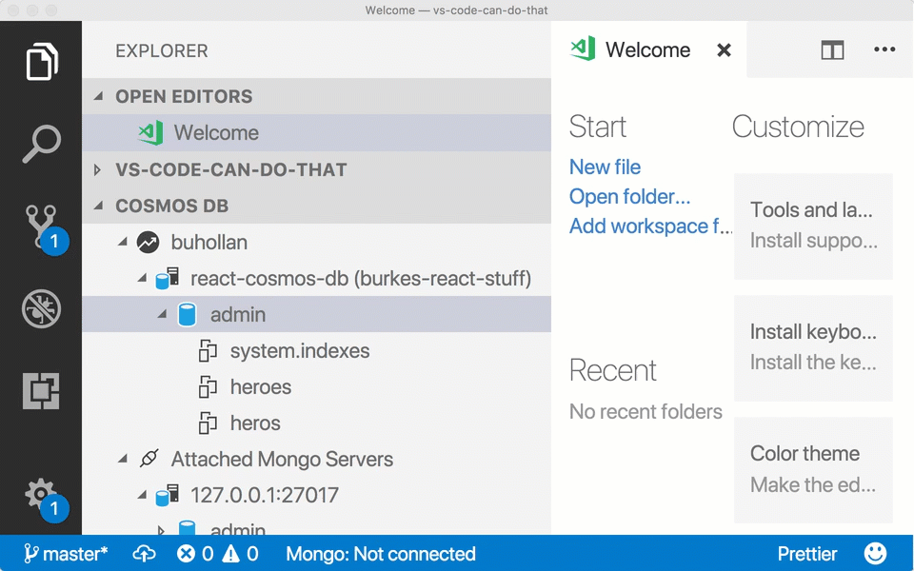Select the 127.0.0.1:27017 server label
The image size is (914, 571).
tap(264, 495)
